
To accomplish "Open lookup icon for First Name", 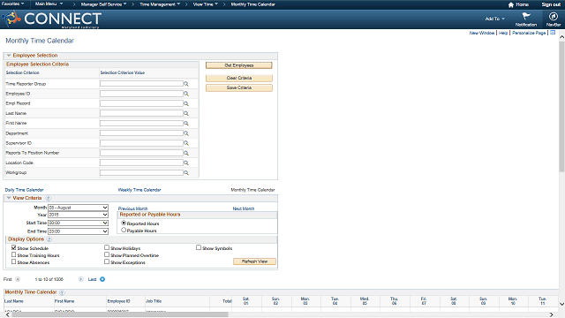I will [186, 124].
